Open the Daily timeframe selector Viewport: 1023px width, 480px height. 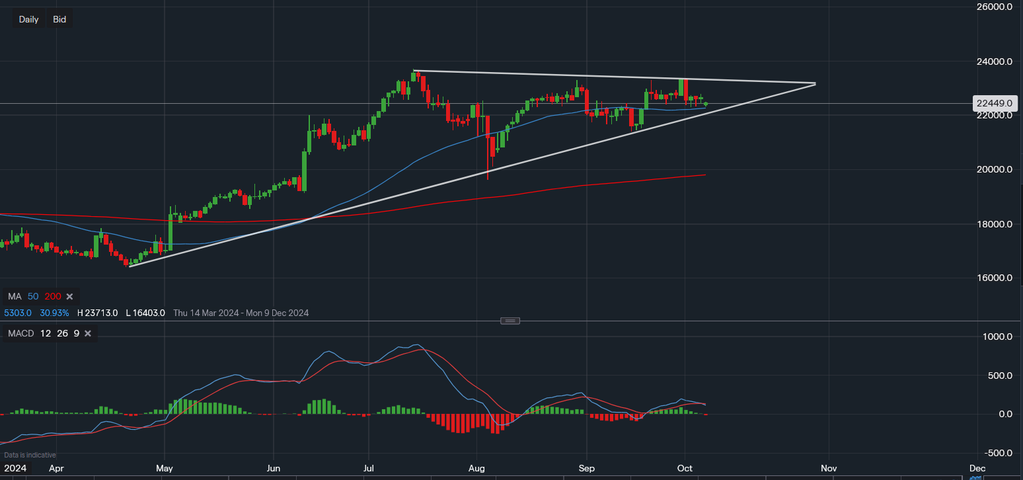(x=28, y=19)
